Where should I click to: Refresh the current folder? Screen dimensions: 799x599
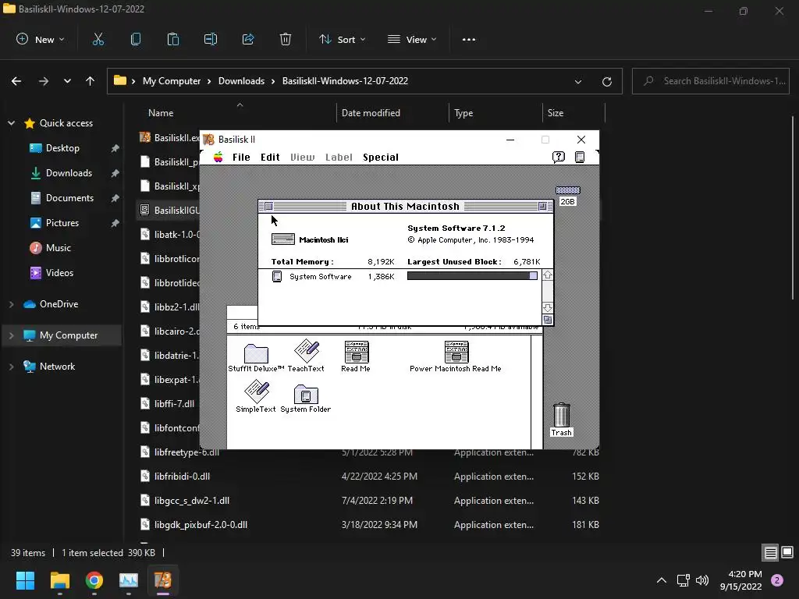[x=607, y=81]
